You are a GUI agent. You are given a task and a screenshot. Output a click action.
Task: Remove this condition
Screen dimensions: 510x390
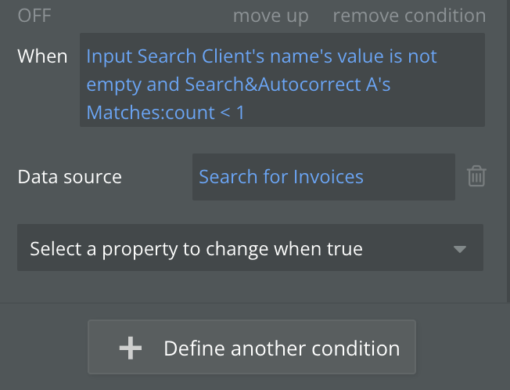[x=408, y=16]
